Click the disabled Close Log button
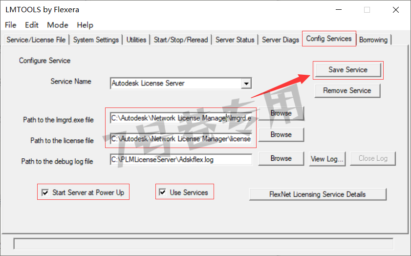This screenshot has height=256, width=411. (x=373, y=158)
